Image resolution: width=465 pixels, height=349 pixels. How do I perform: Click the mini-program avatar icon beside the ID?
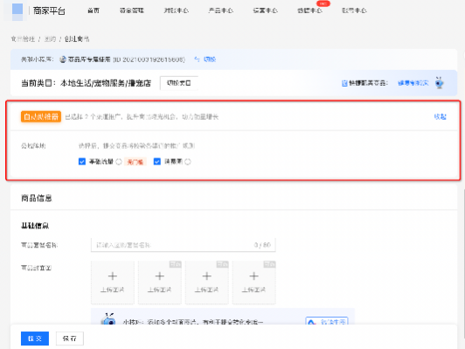[63, 59]
